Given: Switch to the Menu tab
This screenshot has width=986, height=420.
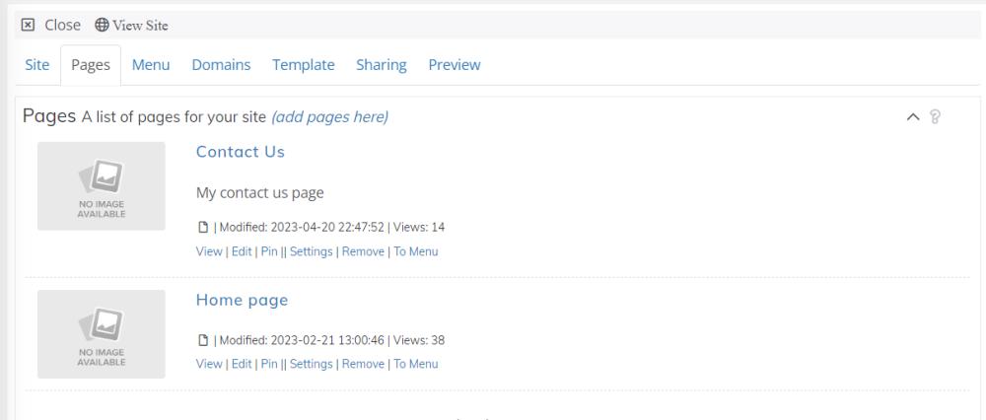Looking at the screenshot, I should pos(151,65).
